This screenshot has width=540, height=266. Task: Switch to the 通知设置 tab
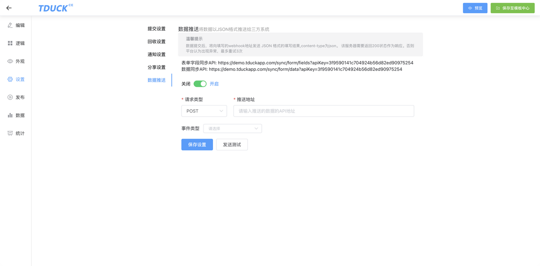[156, 54]
